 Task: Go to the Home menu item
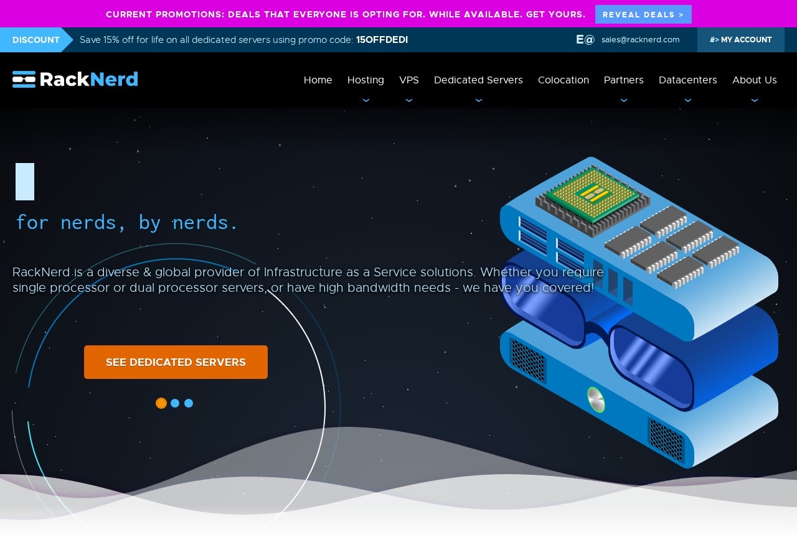[x=318, y=80]
